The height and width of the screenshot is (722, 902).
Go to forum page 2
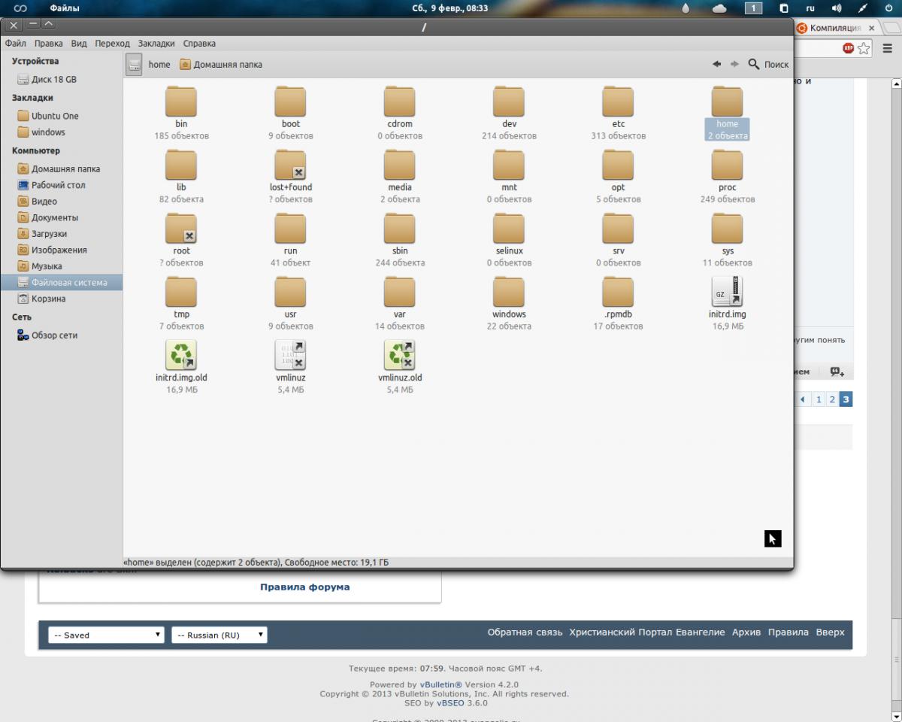(832, 399)
